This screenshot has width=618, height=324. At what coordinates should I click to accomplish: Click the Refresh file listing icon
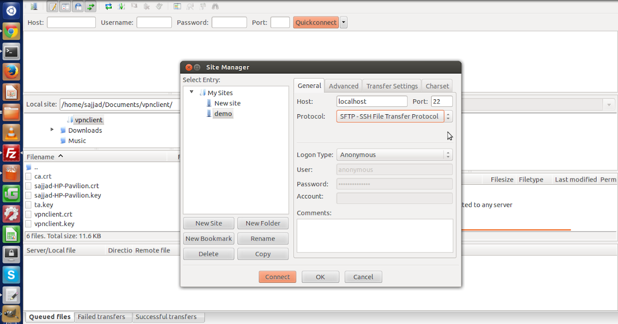point(108,6)
